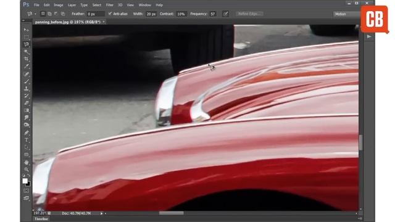Select the History Brush tool

pos(27,96)
